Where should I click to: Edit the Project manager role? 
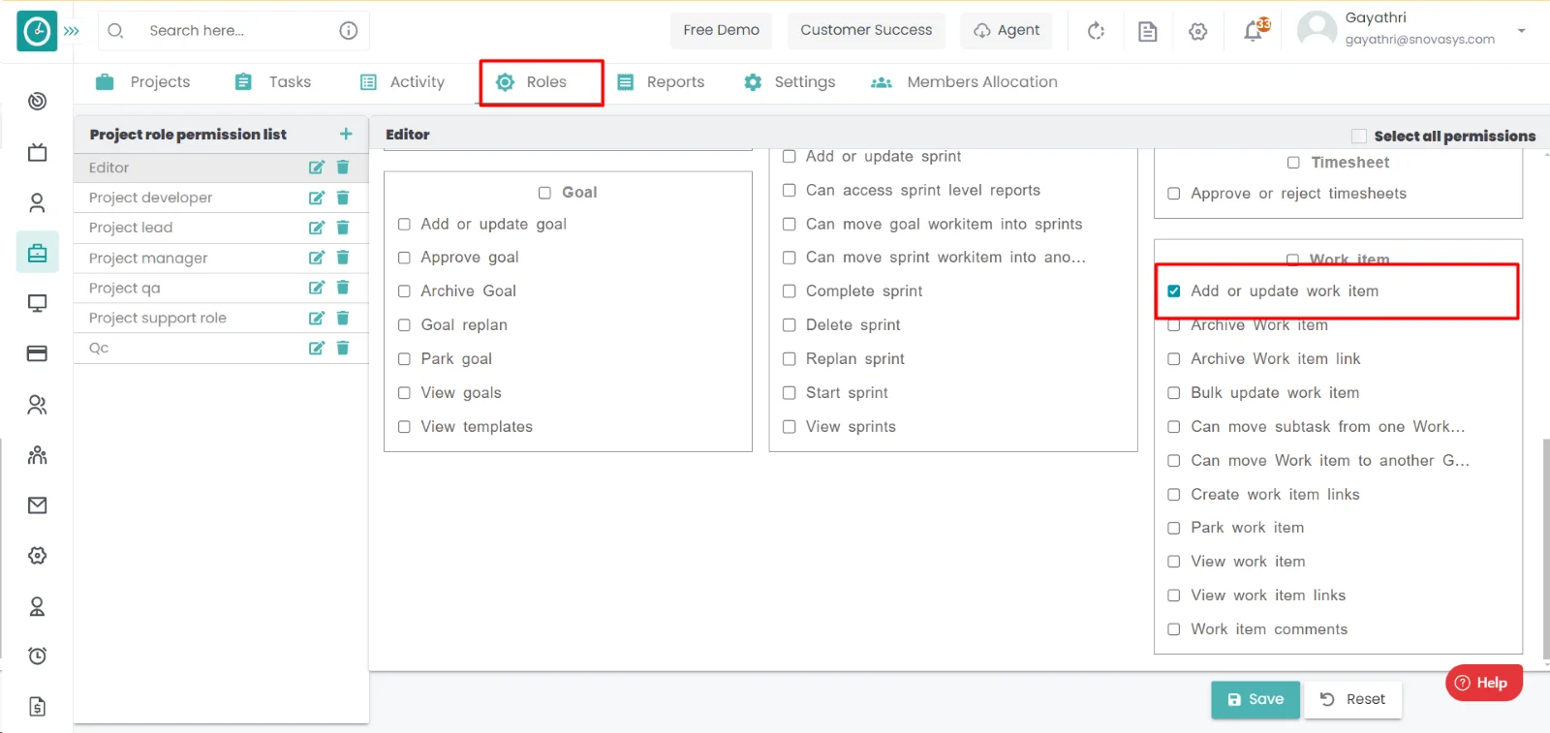coord(316,258)
